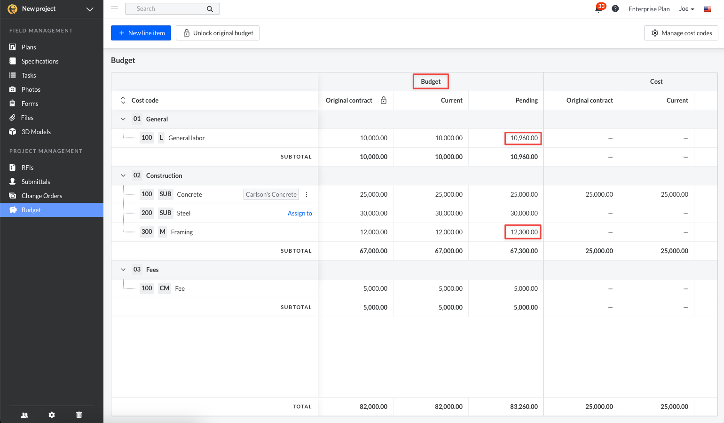Open the Submittals page
724x423 pixels.
pos(36,182)
